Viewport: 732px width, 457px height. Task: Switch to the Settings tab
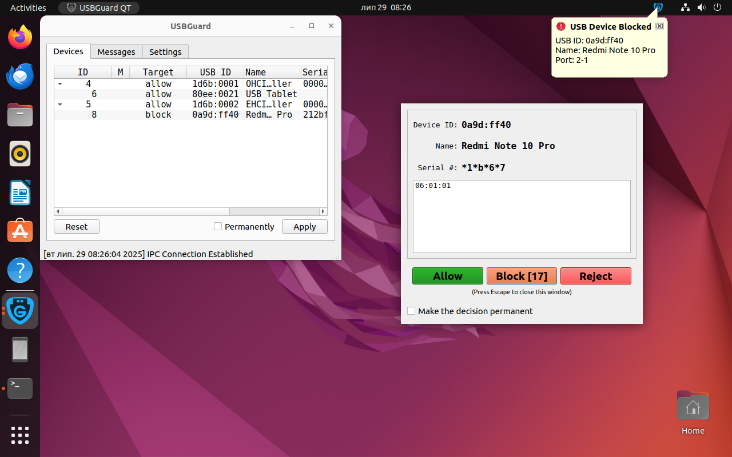tap(165, 52)
